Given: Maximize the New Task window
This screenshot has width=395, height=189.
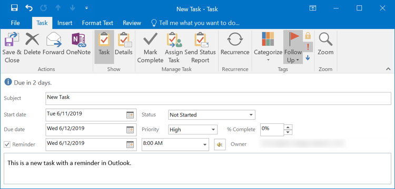Looking at the screenshot, I should tap(359, 8).
